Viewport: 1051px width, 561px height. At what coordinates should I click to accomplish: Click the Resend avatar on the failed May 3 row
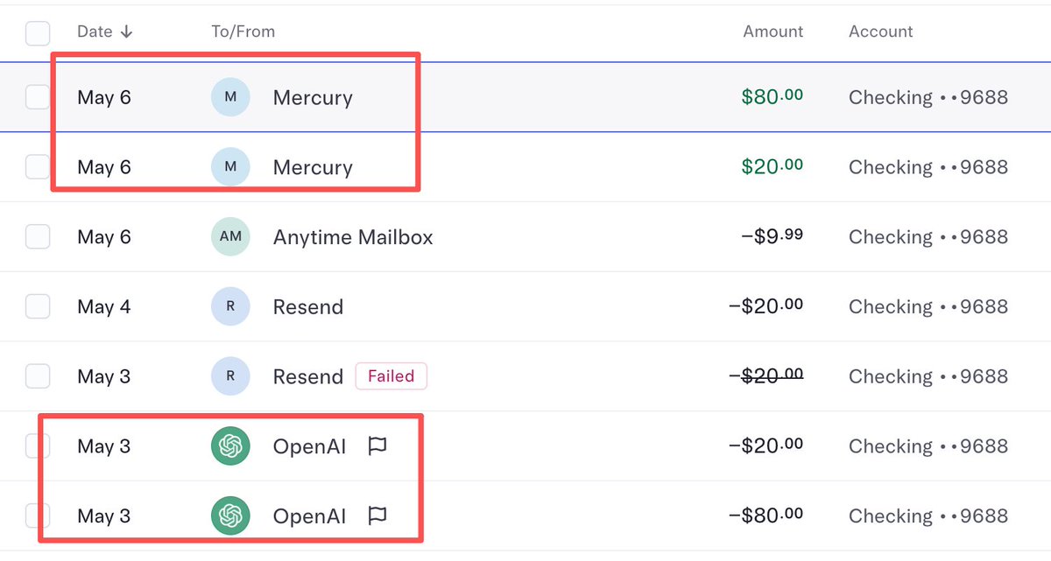click(x=230, y=376)
